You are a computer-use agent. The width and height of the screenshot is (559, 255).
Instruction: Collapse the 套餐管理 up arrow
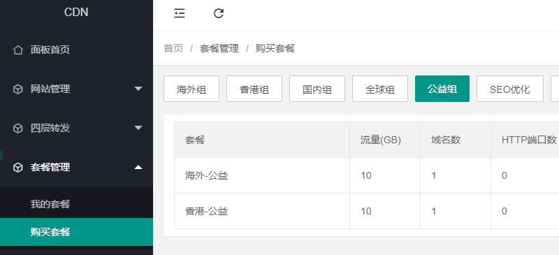[x=138, y=167]
